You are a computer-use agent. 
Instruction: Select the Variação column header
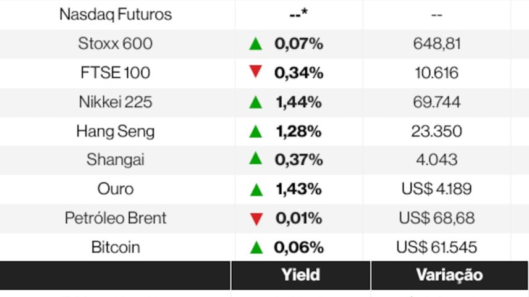(x=449, y=275)
